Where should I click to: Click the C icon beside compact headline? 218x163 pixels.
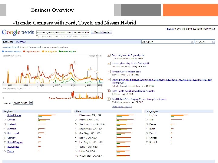109,72
